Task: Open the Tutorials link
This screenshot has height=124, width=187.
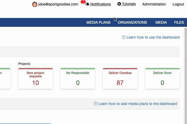Action: [129, 4]
